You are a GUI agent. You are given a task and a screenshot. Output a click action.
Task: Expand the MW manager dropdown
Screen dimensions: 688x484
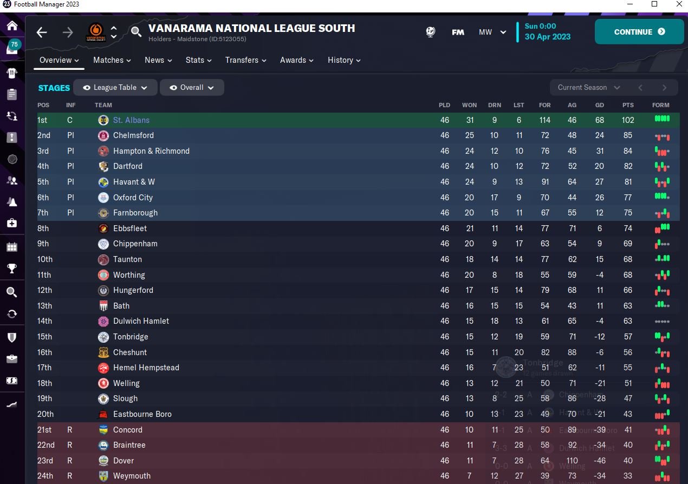pyautogui.click(x=492, y=32)
